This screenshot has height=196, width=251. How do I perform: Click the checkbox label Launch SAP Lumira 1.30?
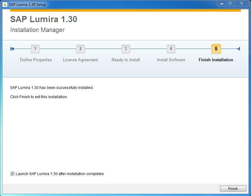click(x=60, y=174)
